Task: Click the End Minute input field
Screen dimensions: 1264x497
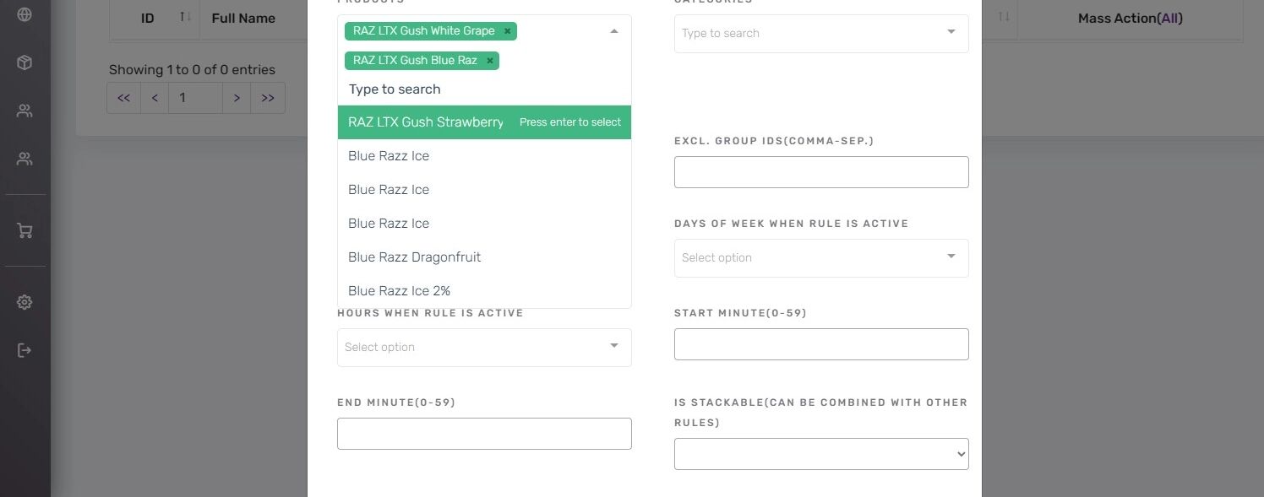Action: click(484, 434)
